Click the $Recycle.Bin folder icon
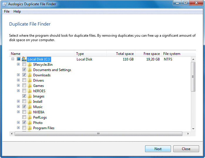Screen dimensions: 205x158 (30, 64)
